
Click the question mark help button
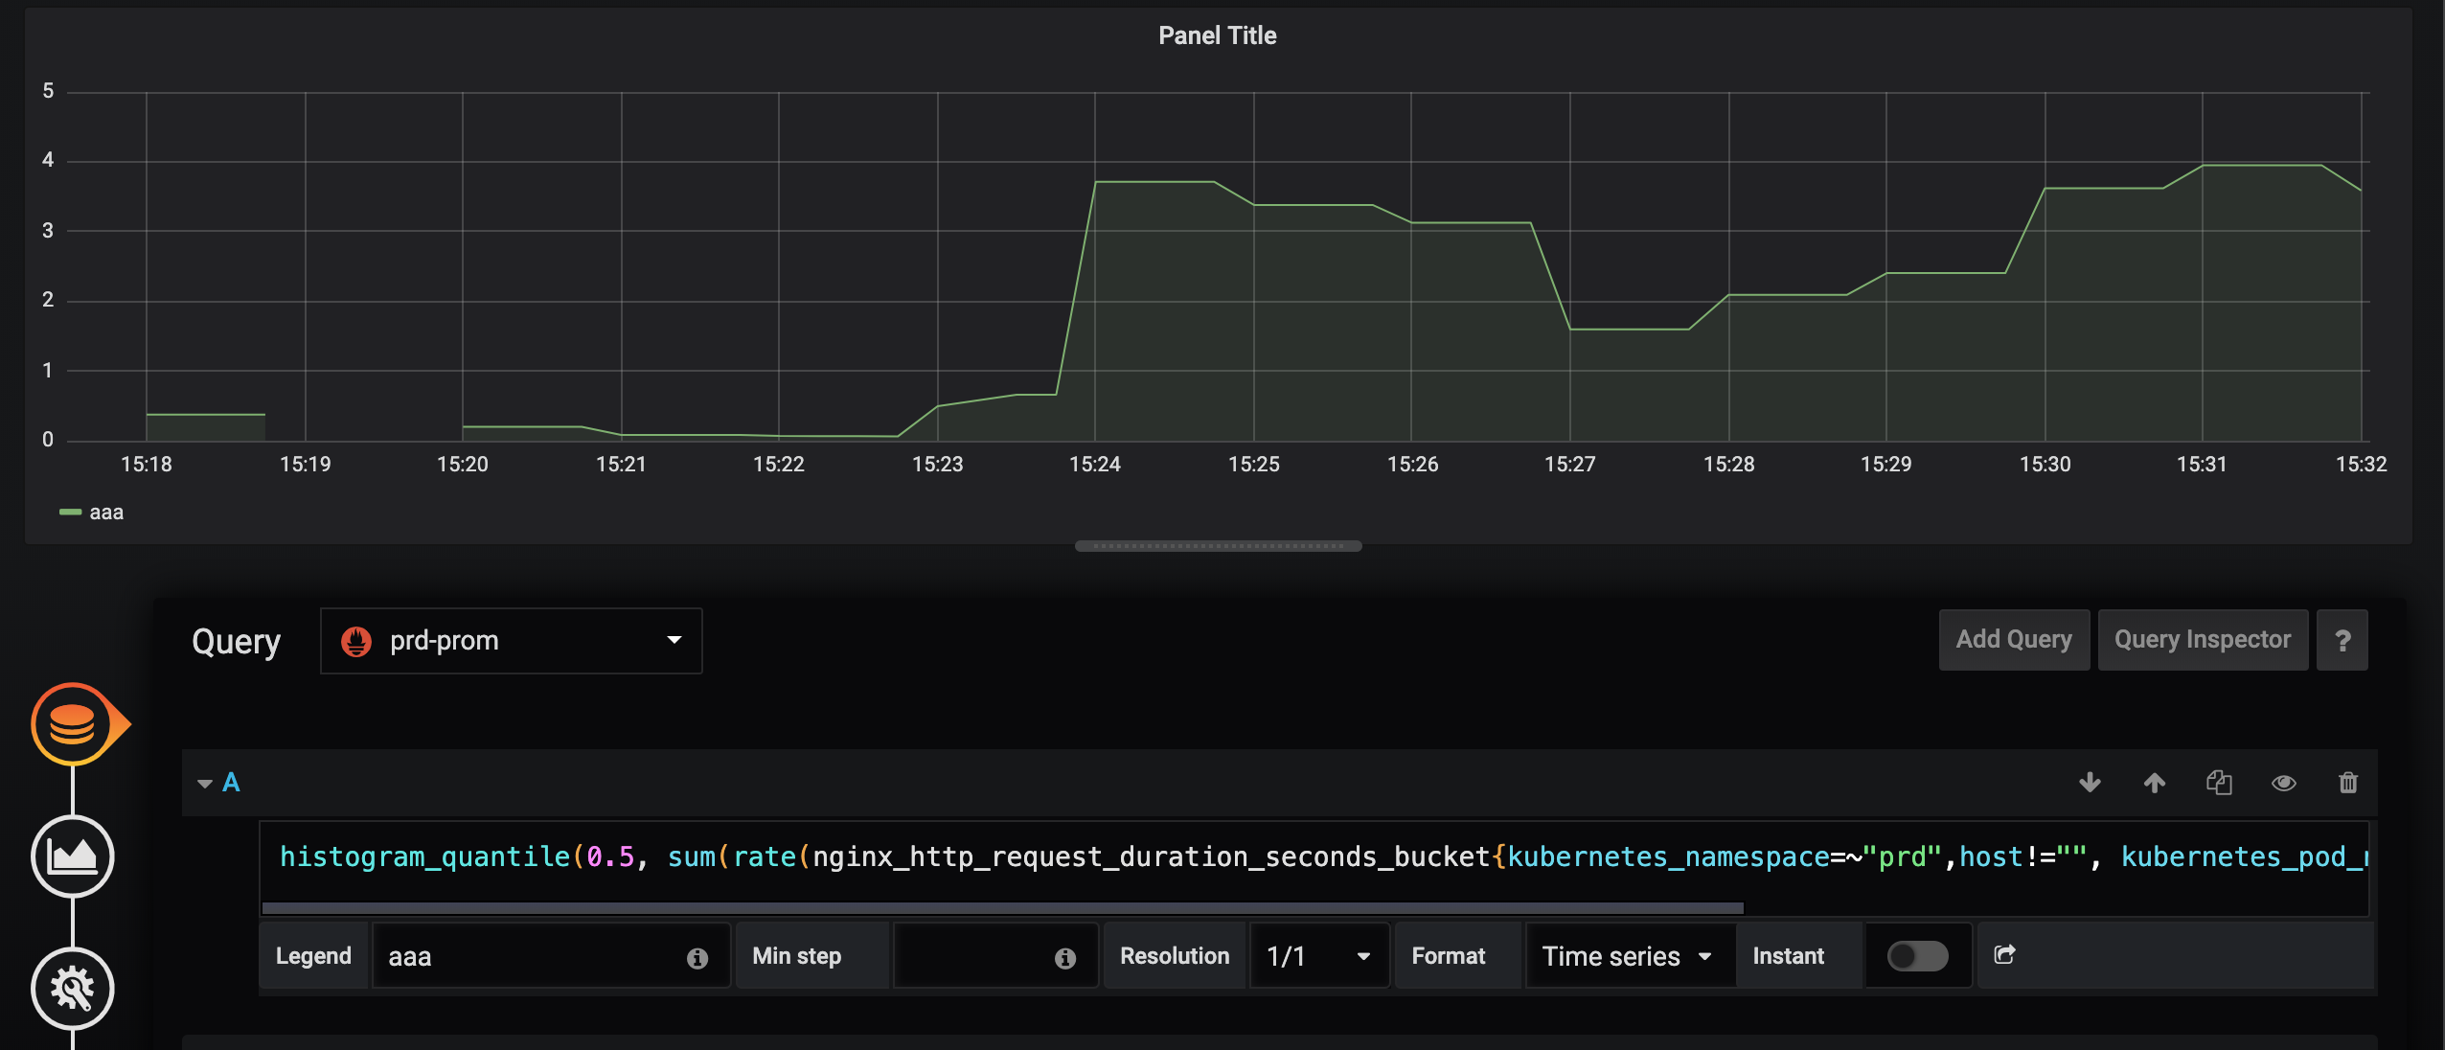(x=2342, y=640)
